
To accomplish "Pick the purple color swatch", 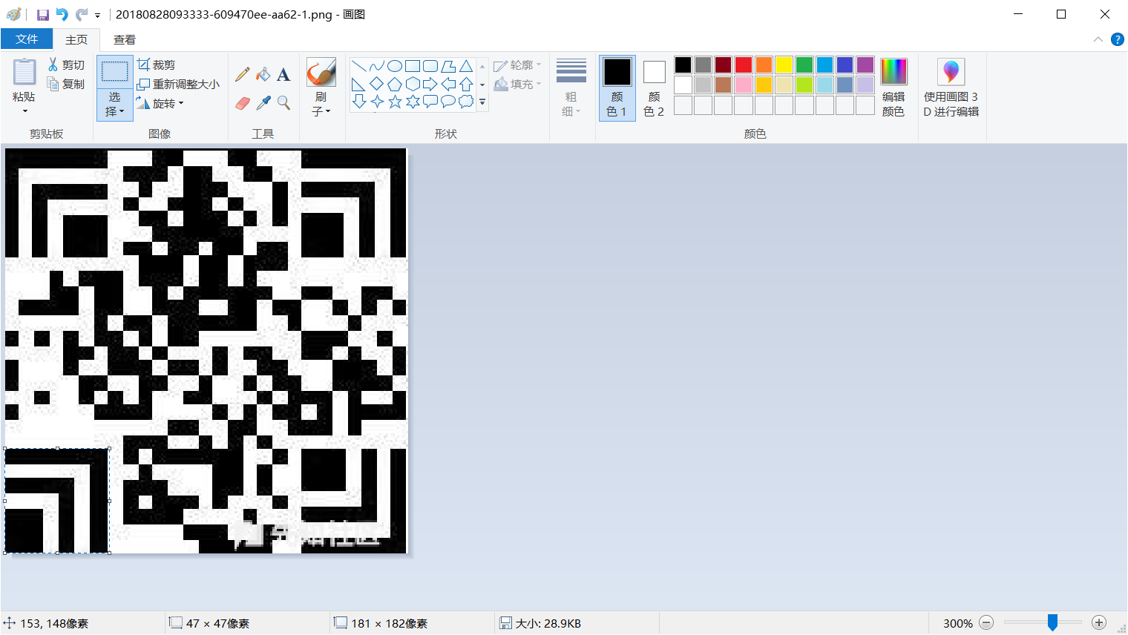I will pos(865,65).
